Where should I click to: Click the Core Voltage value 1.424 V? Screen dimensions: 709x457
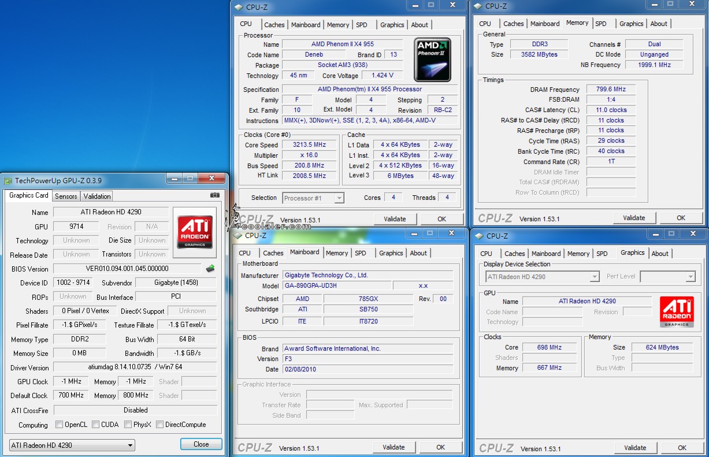tap(383, 76)
